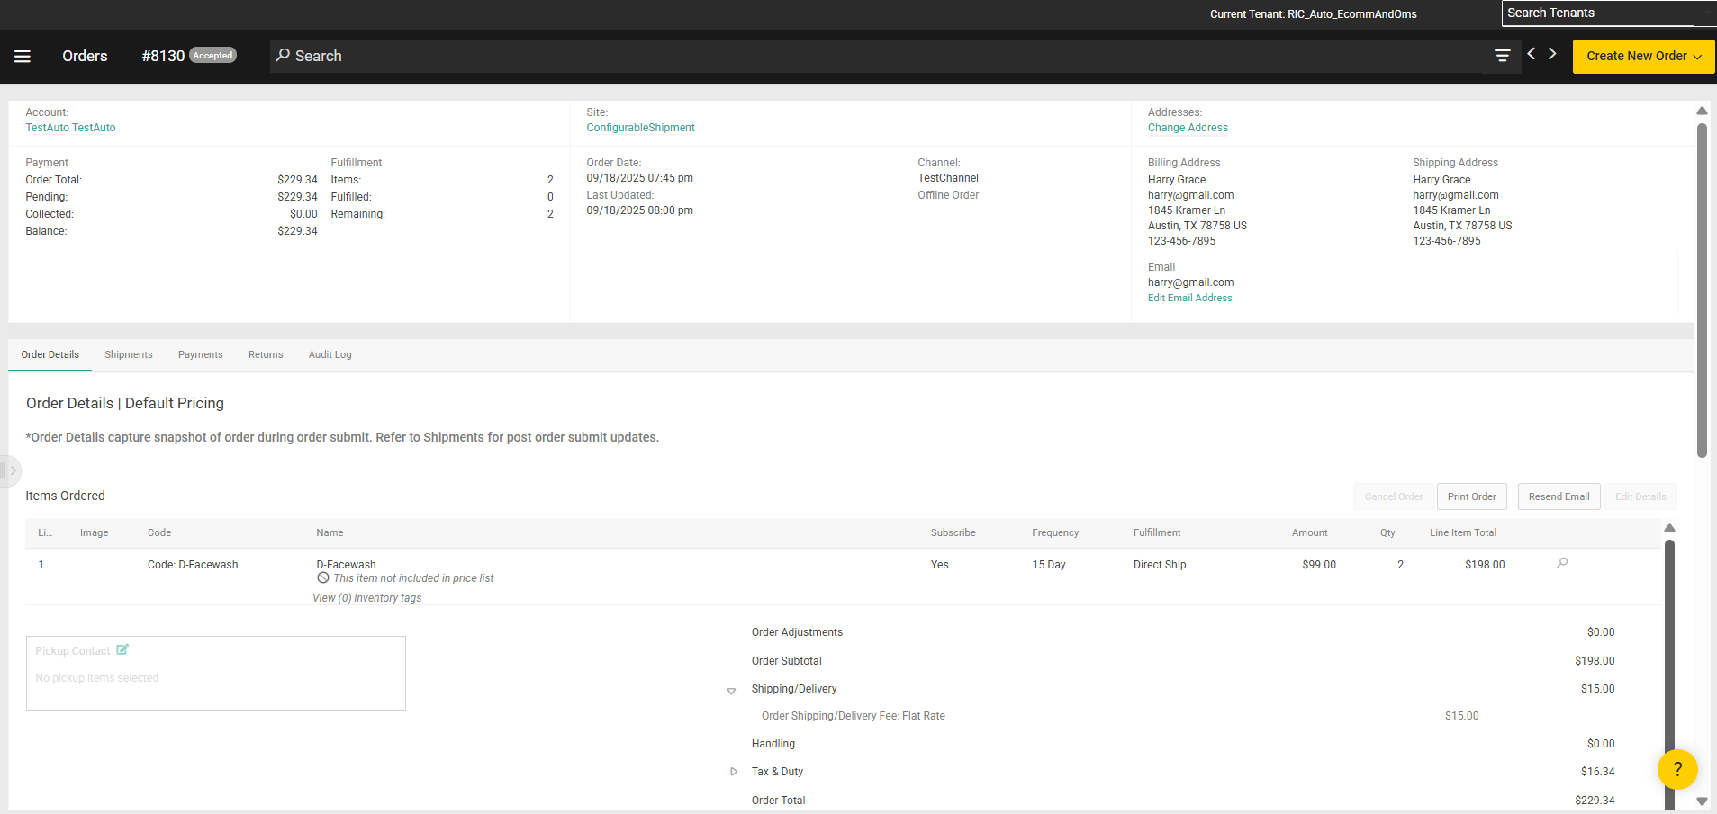Switch to Order Details tab
Screen dimensions: 1717x814
50,354
